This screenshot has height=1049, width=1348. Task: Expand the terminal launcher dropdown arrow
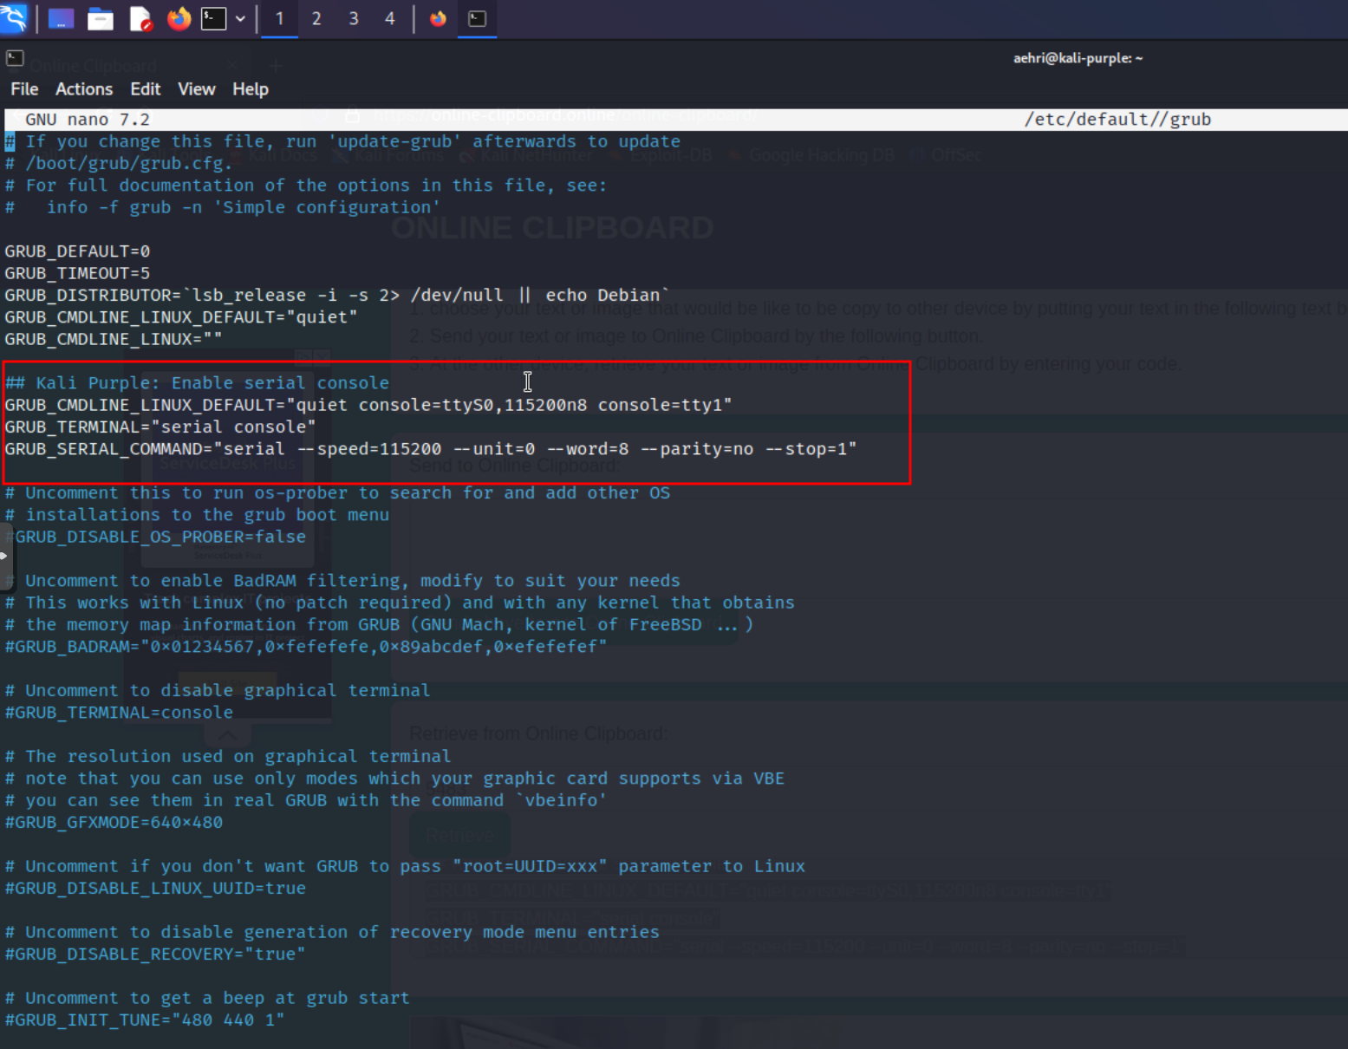coord(240,18)
